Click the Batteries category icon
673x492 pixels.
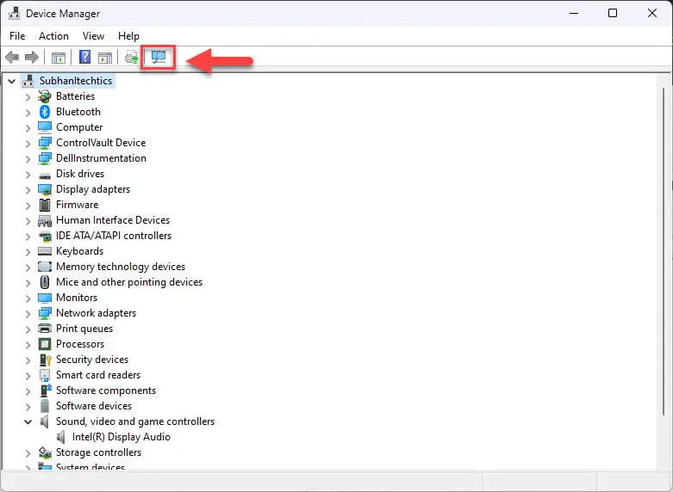click(x=45, y=96)
